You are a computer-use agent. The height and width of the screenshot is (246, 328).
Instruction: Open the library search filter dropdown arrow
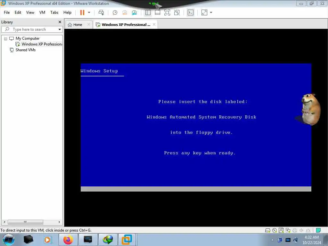pyautogui.click(x=60, y=29)
